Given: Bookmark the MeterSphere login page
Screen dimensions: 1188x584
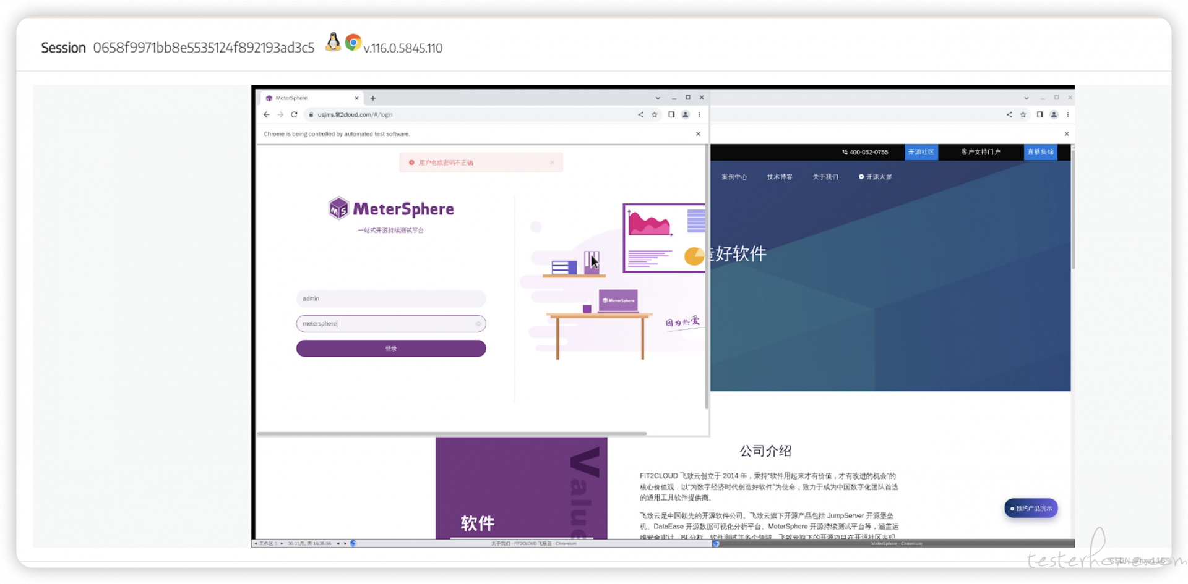Looking at the screenshot, I should (x=655, y=114).
